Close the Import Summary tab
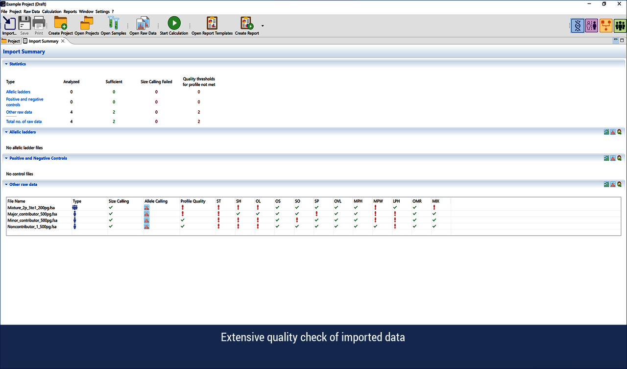This screenshot has height=369, width=627. coord(63,41)
